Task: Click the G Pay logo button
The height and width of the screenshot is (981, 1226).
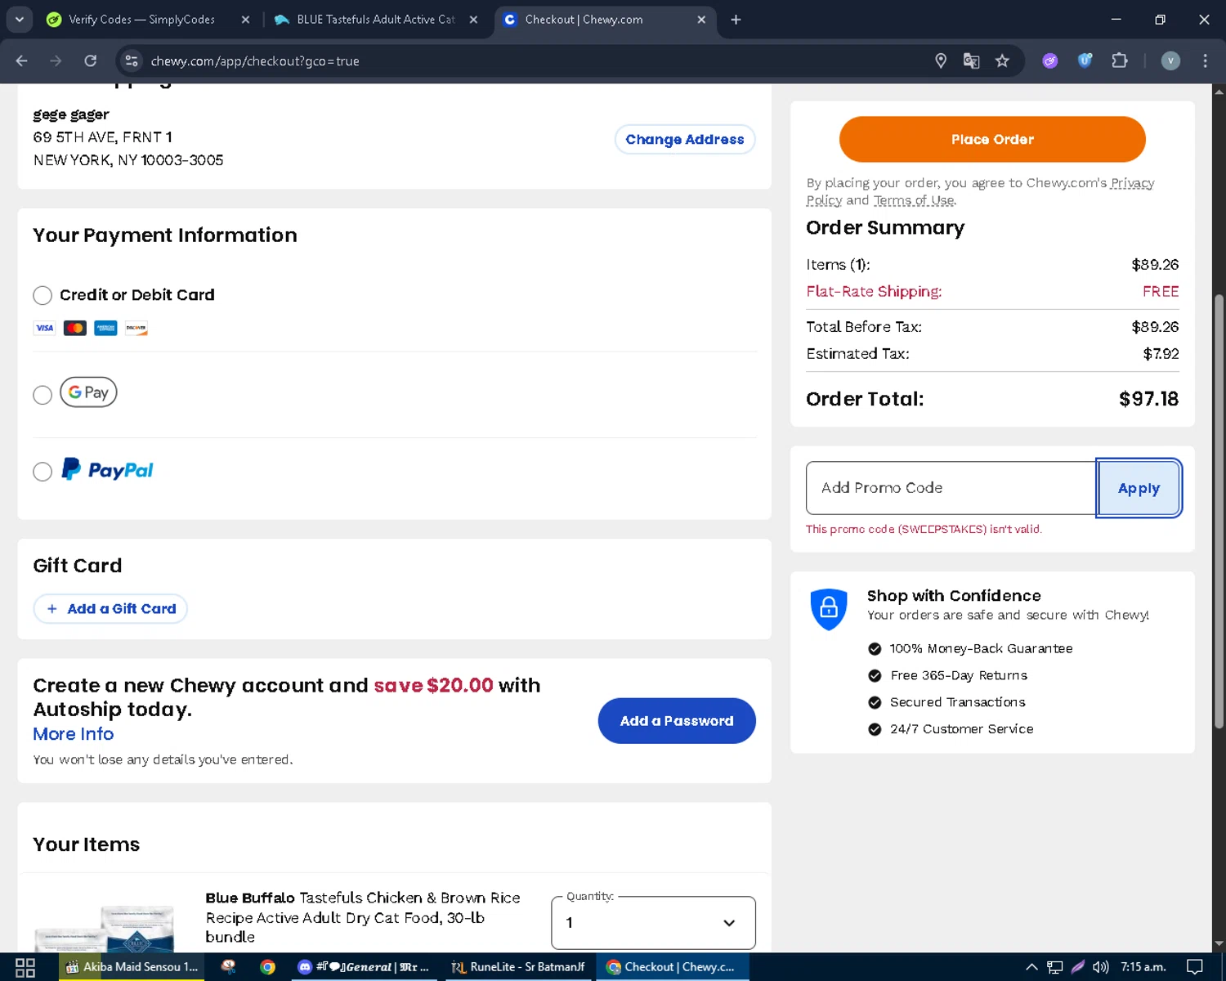Action: (88, 392)
